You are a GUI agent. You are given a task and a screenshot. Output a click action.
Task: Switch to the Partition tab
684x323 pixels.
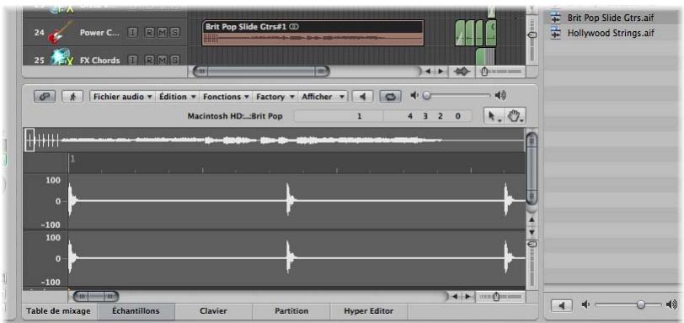click(291, 311)
